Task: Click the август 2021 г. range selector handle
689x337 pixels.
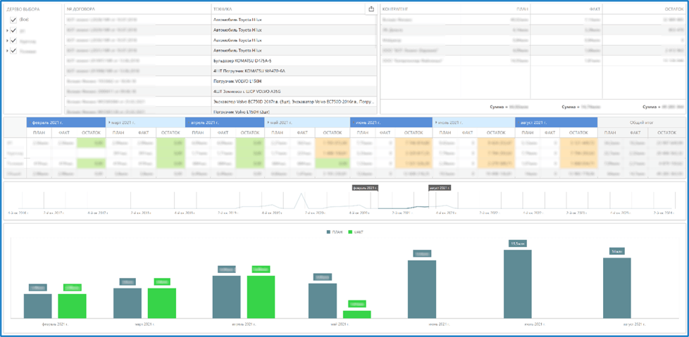Action: (440, 188)
